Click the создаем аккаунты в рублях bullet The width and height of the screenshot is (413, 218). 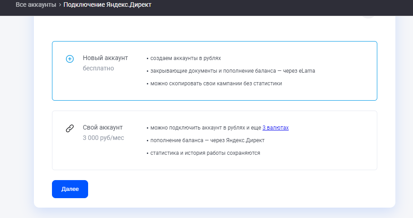pyautogui.click(x=185, y=58)
